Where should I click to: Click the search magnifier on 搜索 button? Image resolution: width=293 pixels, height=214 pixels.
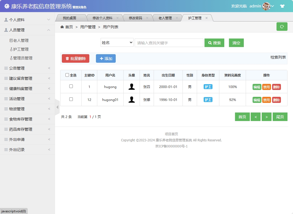point(210,43)
